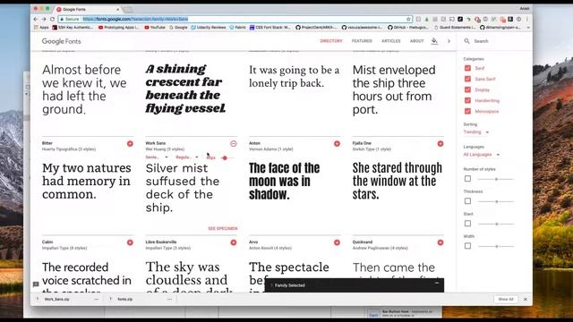
Task: Enable the Slant filter checkbox
Action: click(467, 224)
